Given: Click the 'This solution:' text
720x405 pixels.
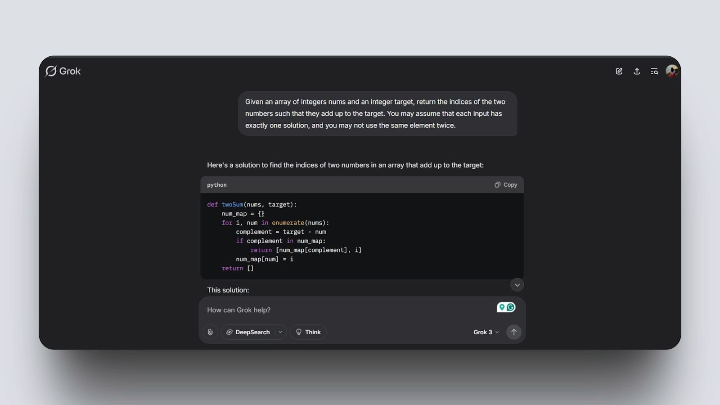Looking at the screenshot, I should click(x=228, y=290).
